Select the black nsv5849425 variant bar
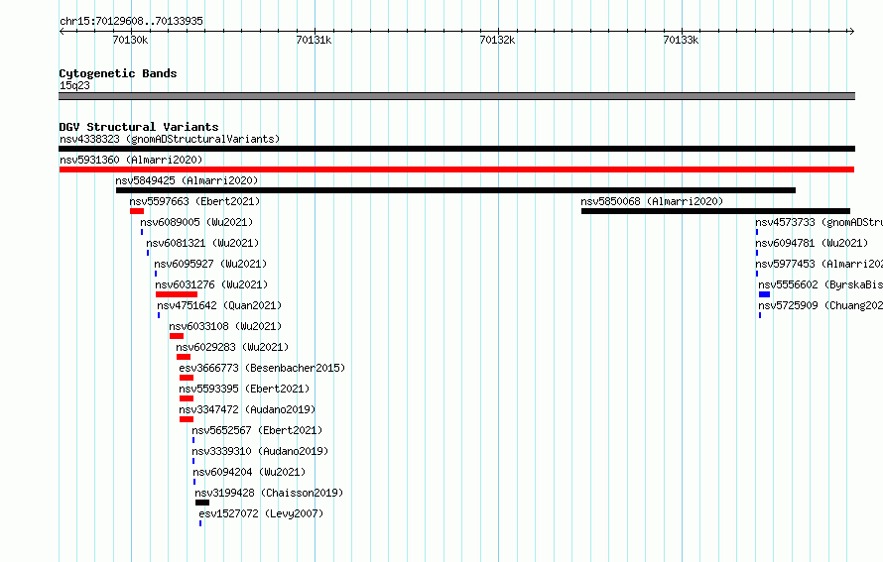Image resolution: width=883 pixels, height=562 pixels. (455, 190)
